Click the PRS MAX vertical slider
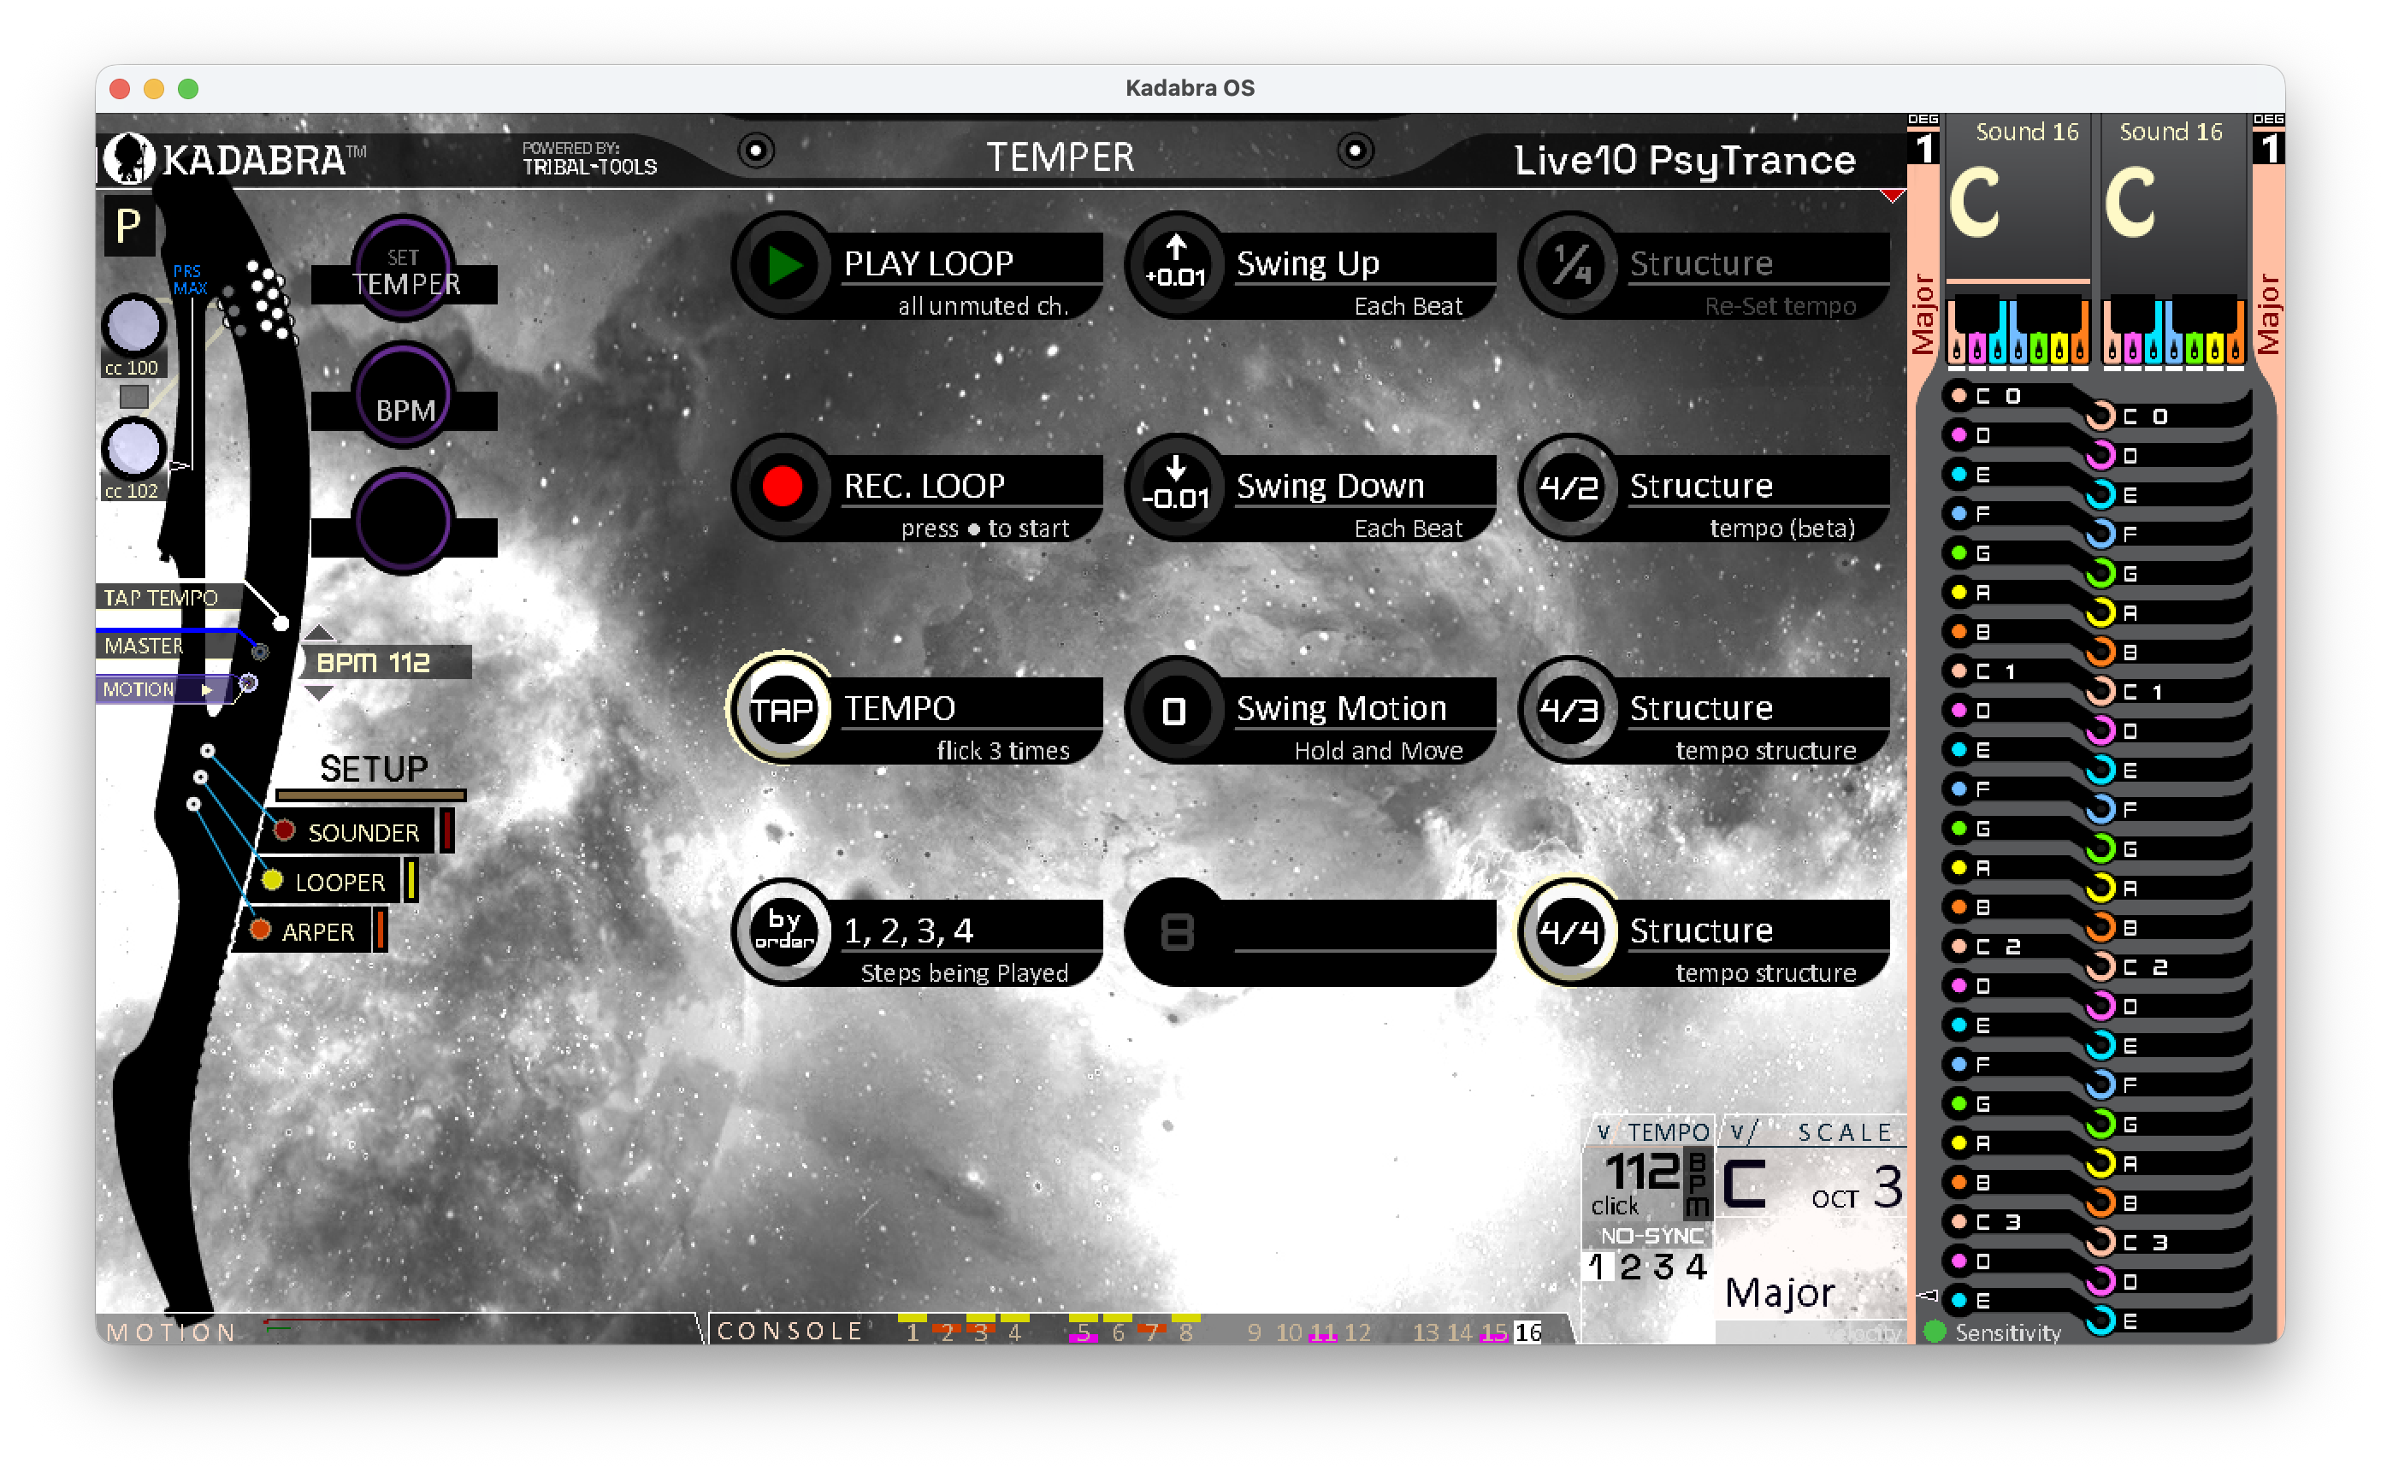This screenshot has height=1471, width=2381. pyautogui.click(x=192, y=384)
